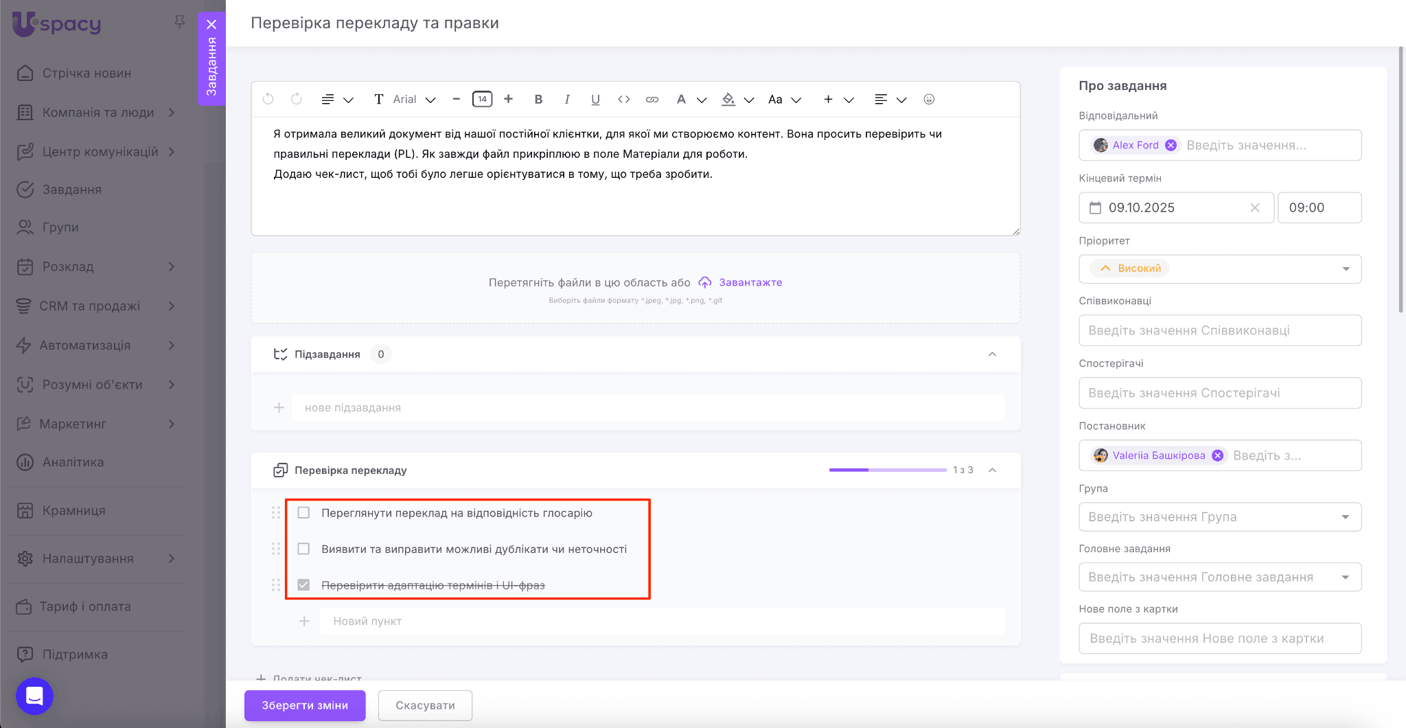Save changes with Зберегти зміни button
The image size is (1406, 728).
click(x=305, y=705)
